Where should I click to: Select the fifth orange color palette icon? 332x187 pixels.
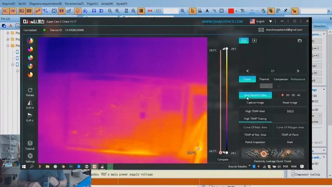coord(30,75)
